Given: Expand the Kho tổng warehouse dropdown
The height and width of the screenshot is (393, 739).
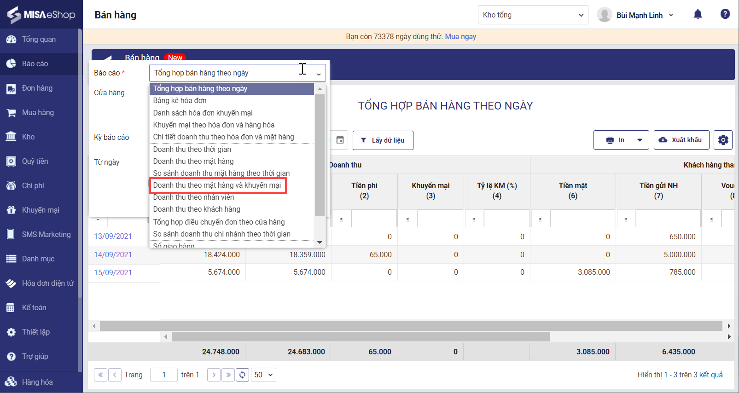Looking at the screenshot, I should pos(533,15).
